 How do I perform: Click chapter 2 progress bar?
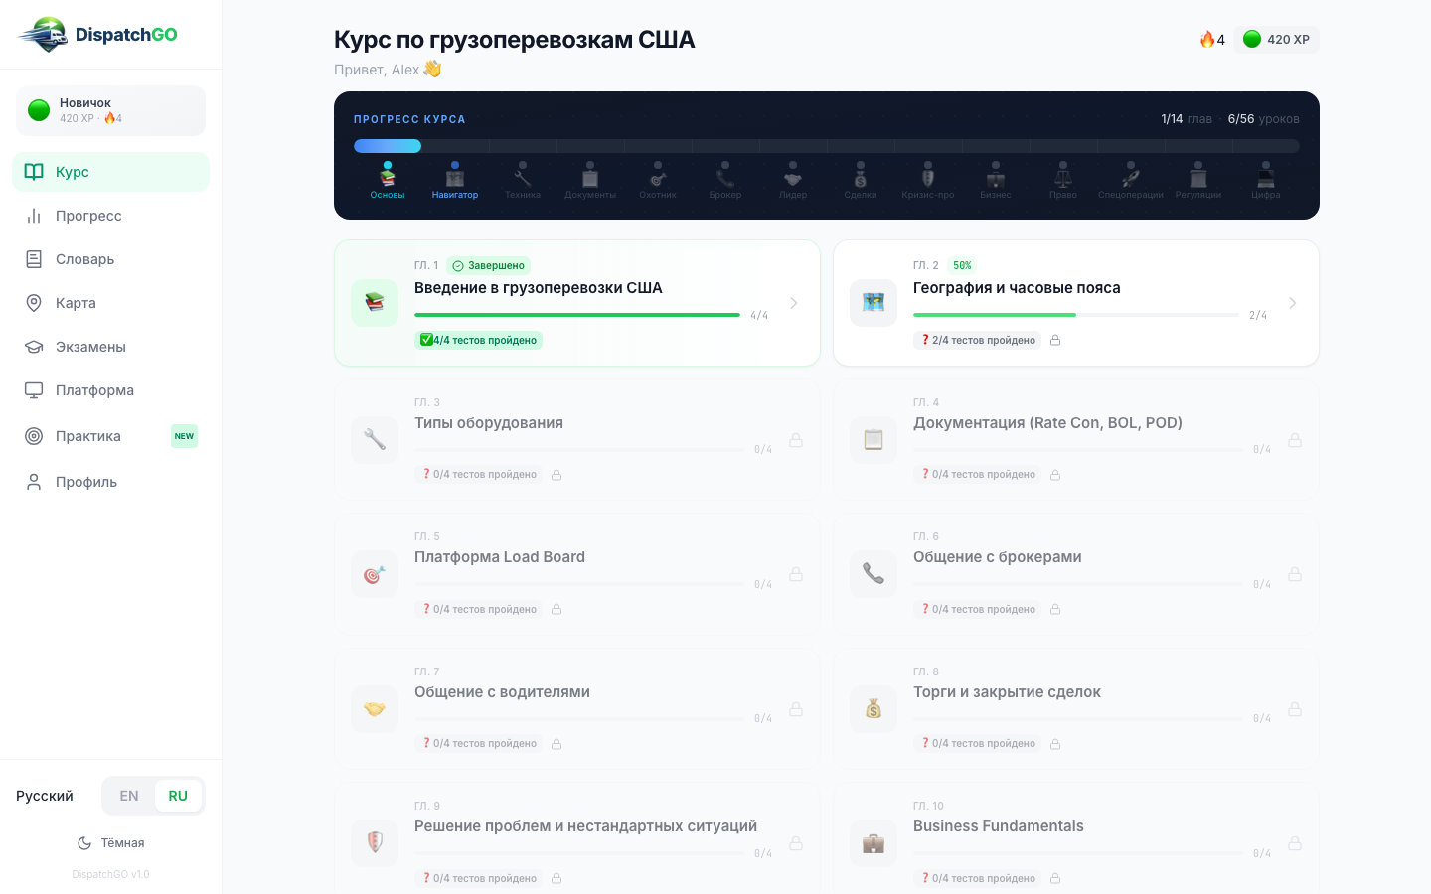pyautogui.click(x=1076, y=315)
